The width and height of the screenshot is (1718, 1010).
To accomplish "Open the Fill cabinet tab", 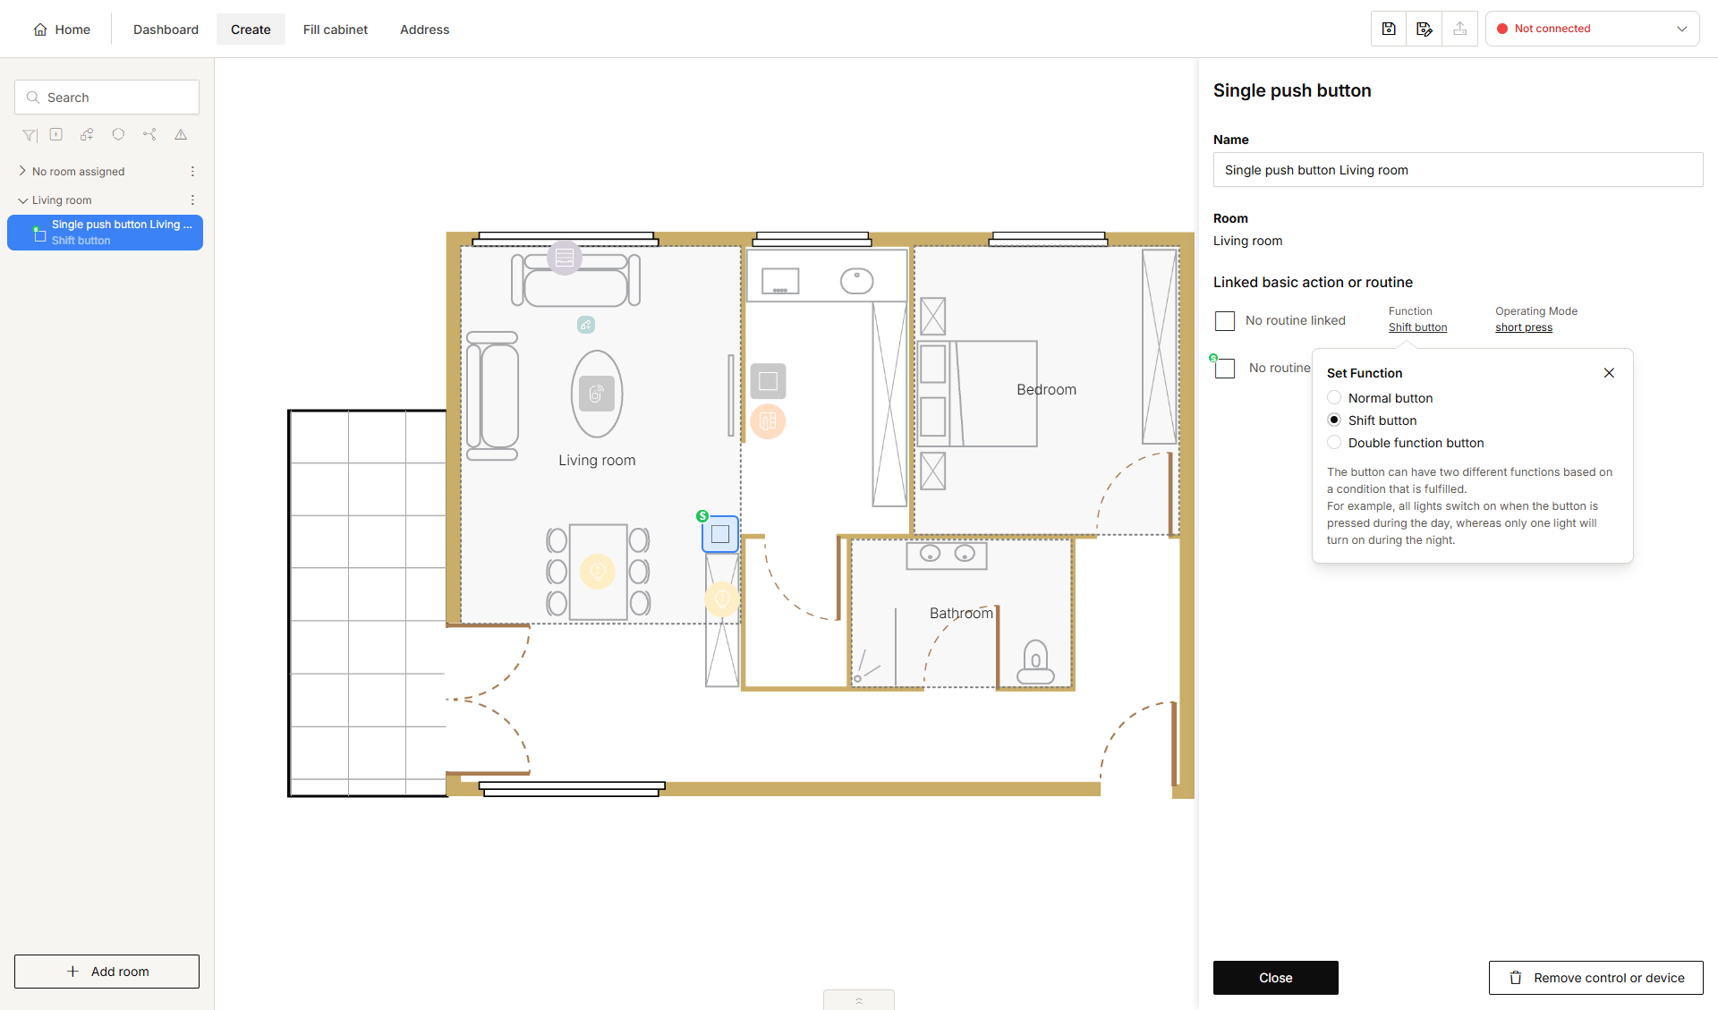I will (336, 30).
